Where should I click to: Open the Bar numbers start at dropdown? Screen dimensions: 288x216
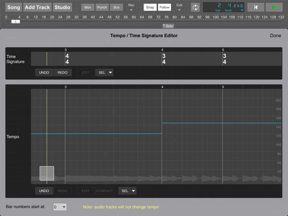pos(60,207)
